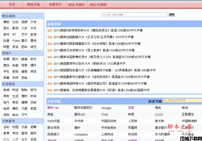Open the 考试 category link
This screenshot has height=141, width=202.
pos(15,133)
